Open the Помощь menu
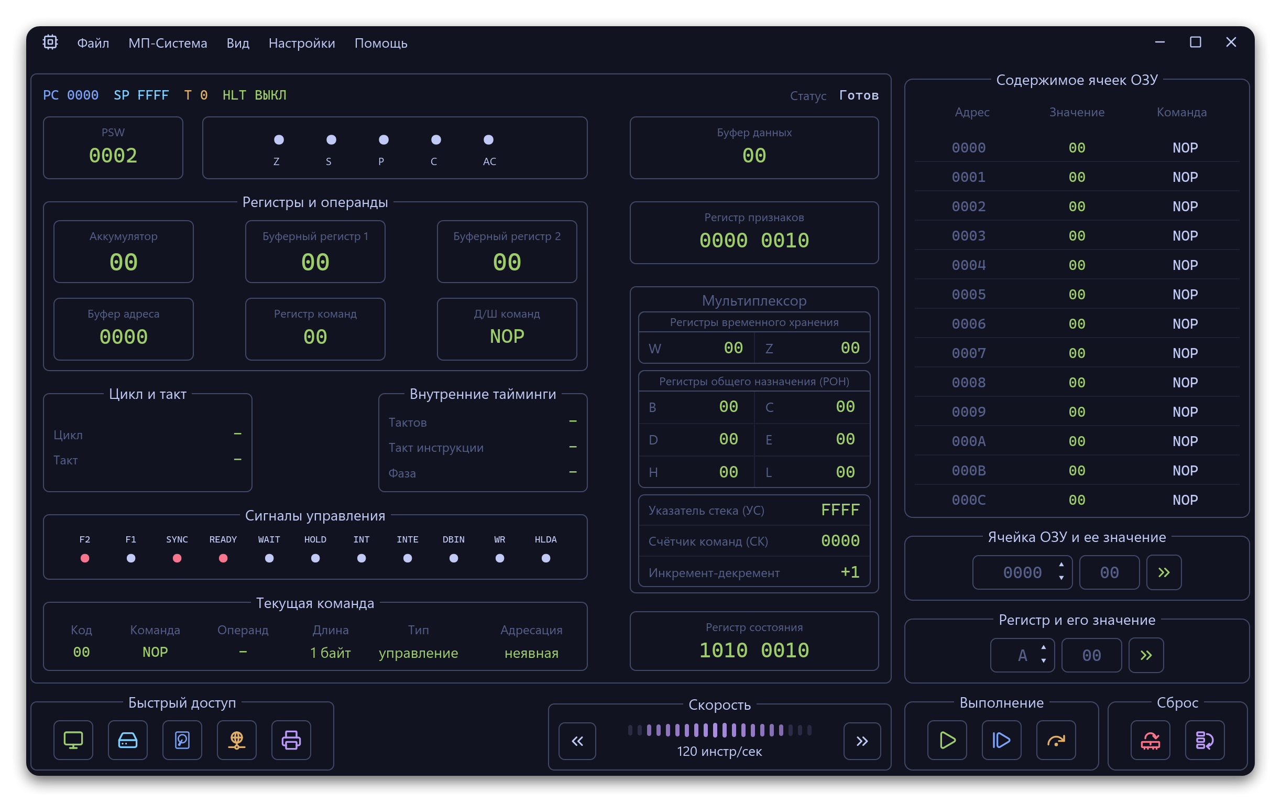Image resolution: width=1281 pixels, height=802 pixels. tap(381, 43)
